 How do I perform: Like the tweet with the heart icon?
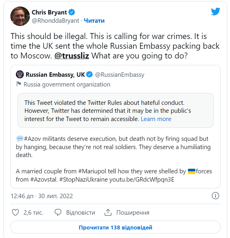click(x=15, y=212)
